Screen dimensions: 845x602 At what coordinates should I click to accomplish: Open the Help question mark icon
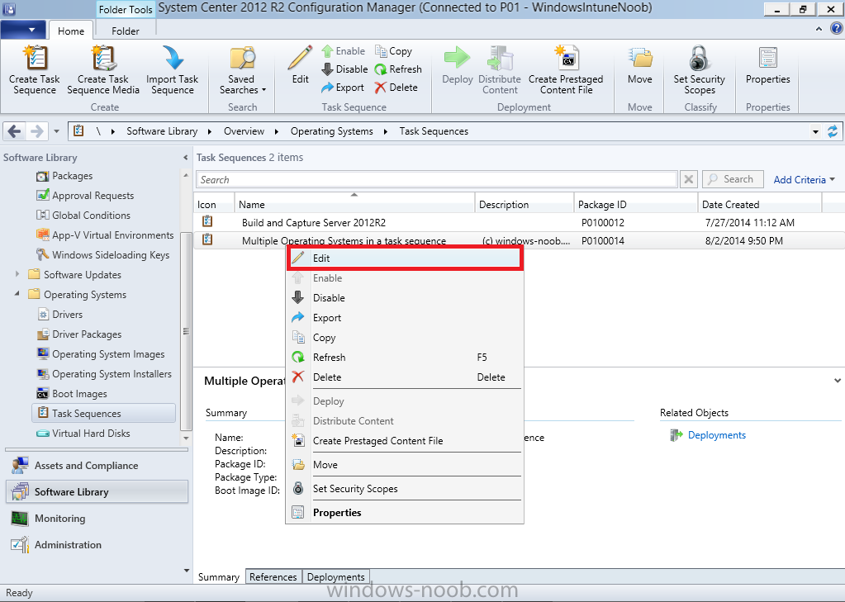pos(836,29)
